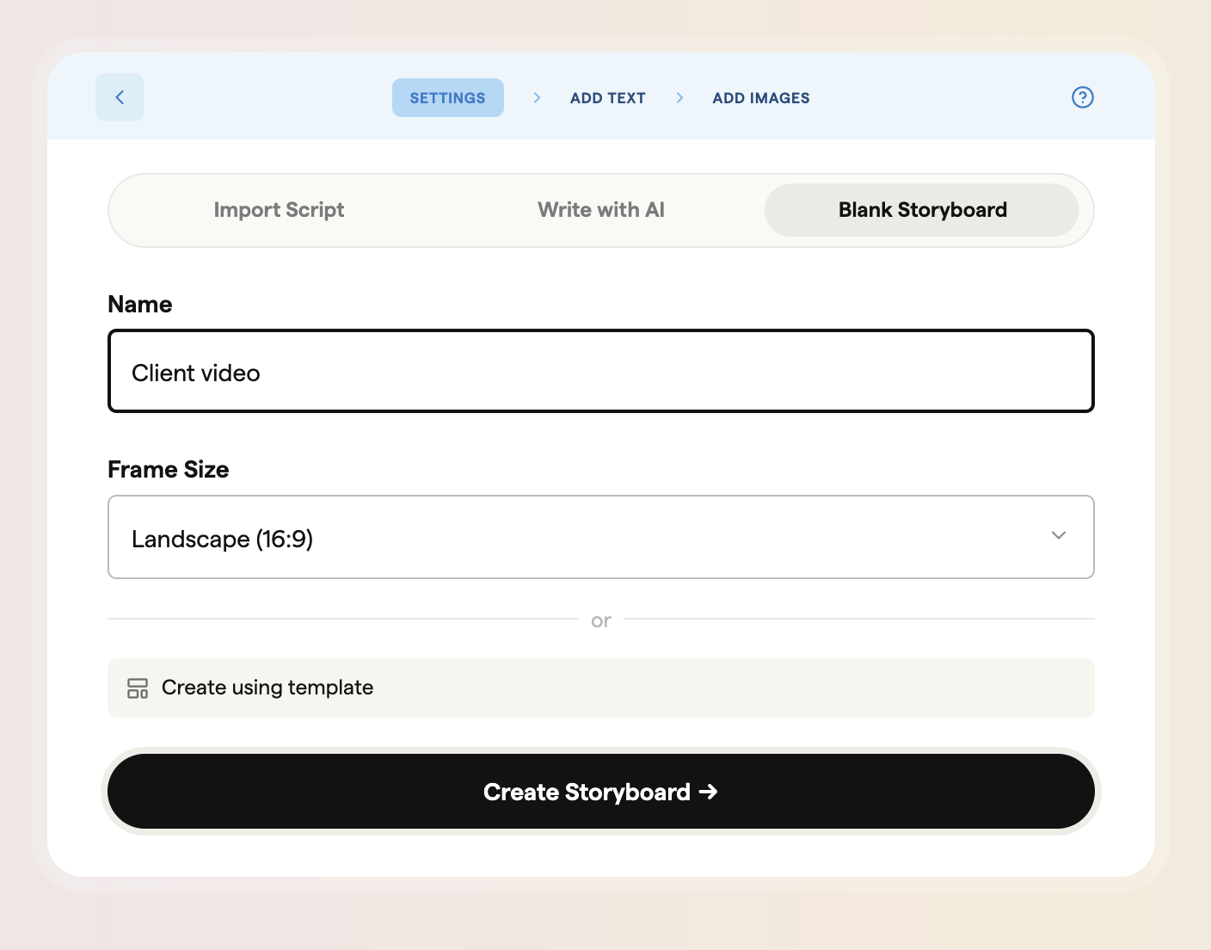Click the template layout icon

click(x=138, y=688)
